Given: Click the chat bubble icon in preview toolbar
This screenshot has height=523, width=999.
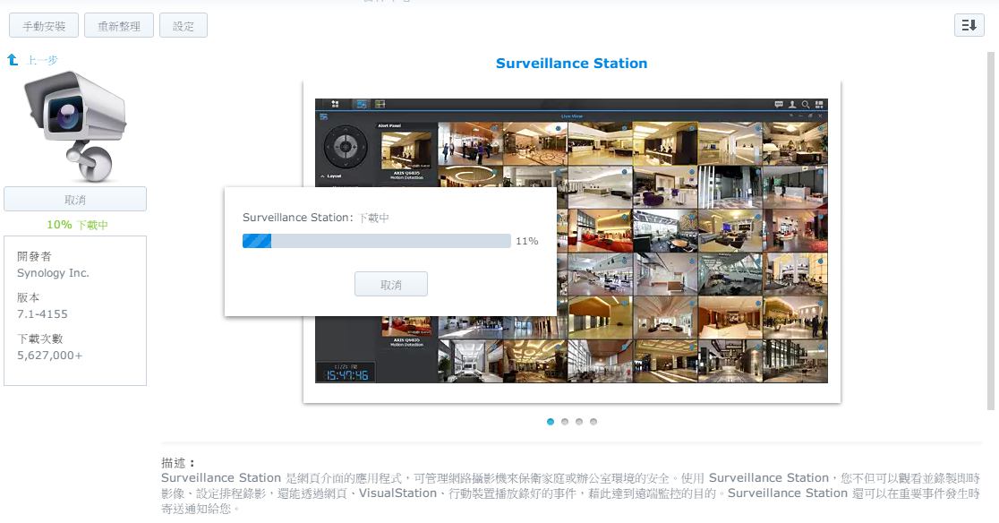Looking at the screenshot, I should 779,105.
